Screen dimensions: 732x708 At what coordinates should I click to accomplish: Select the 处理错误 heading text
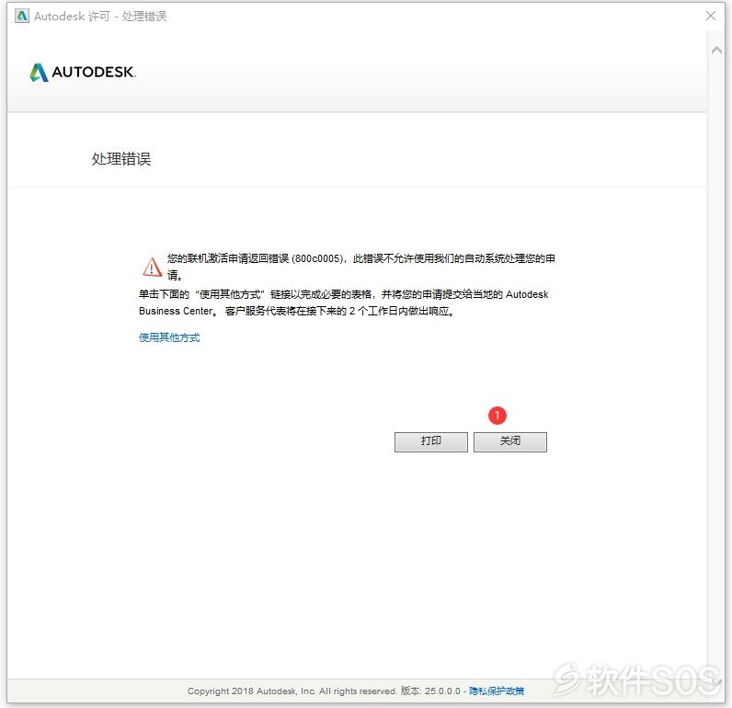(x=121, y=159)
